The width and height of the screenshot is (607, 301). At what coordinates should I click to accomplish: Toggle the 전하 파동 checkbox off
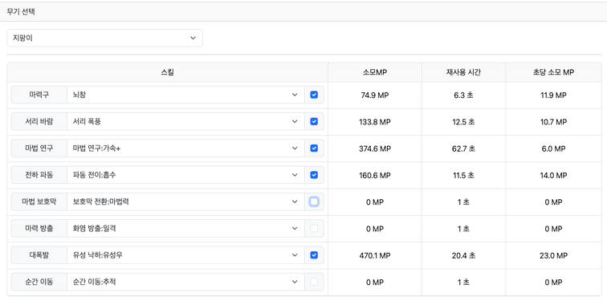(314, 175)
